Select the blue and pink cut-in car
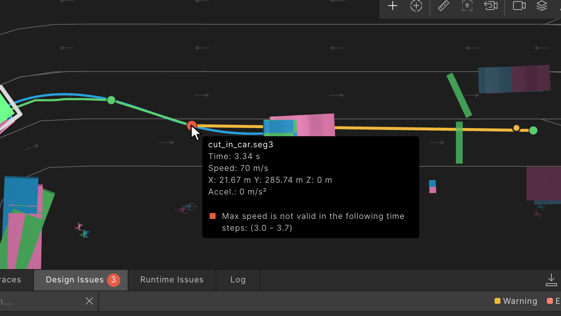The width and height of the screenshot is (561, 316). pos(299,126)
